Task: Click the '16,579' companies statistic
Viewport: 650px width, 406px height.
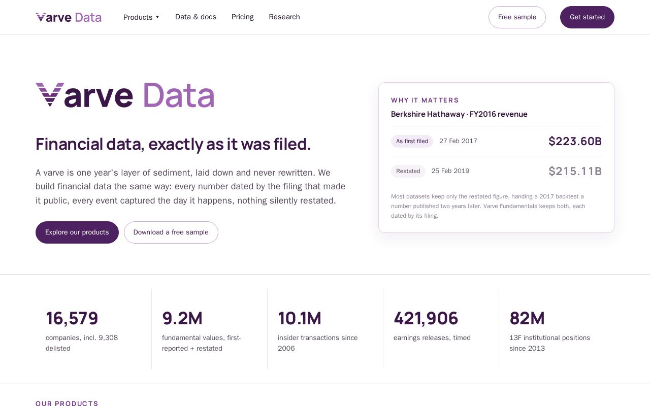Action: [72, 318]
